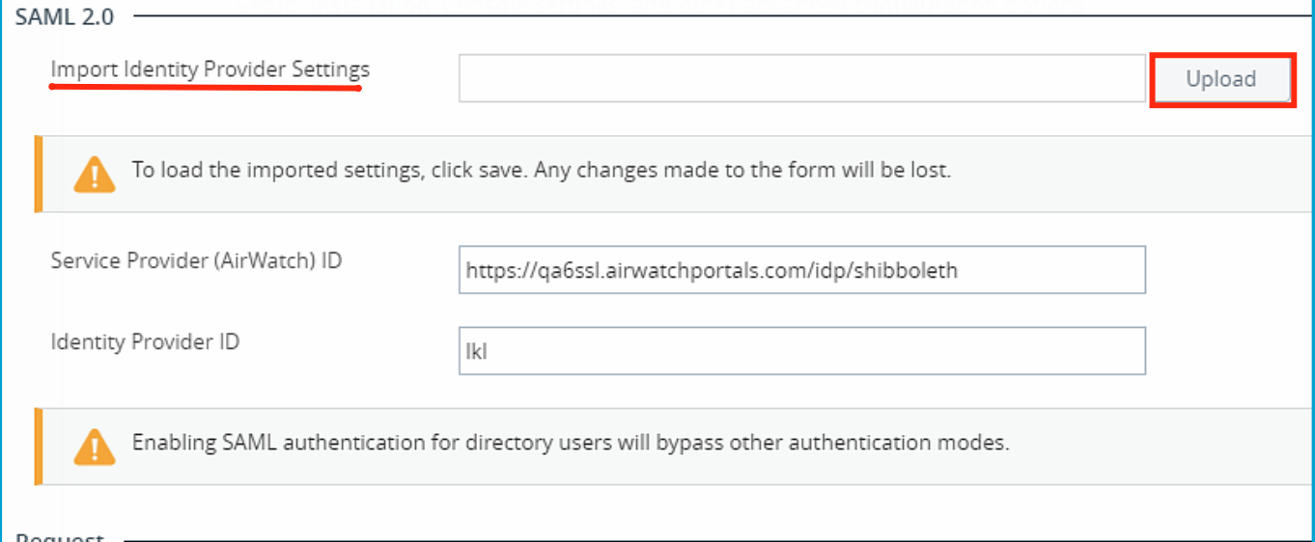
Task: Click the "Enabling SAML authentication" notice text
Action: click(570, 444)
